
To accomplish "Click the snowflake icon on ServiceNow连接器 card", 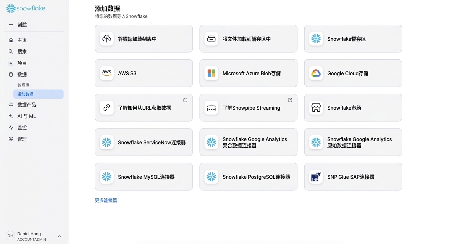I will click(107, 142).
